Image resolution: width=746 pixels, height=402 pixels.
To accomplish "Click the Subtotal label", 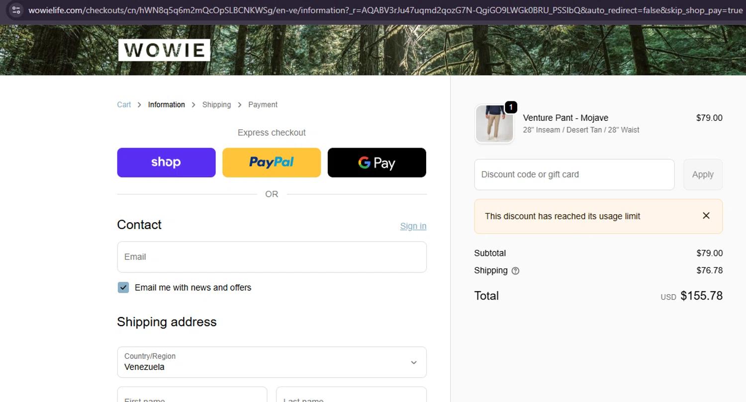I will [490, 253].
